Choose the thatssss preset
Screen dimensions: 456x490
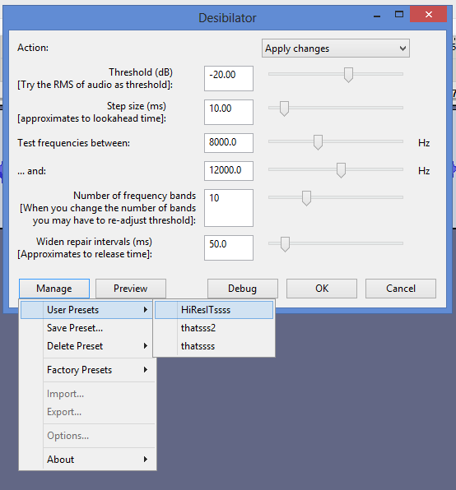coord(214,346)
